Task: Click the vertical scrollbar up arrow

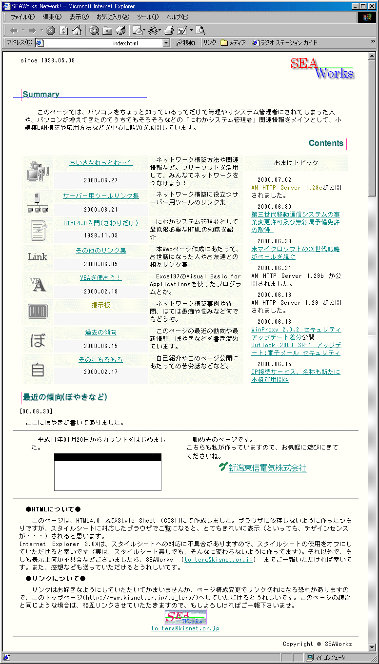Action: (x=373, y=55)
